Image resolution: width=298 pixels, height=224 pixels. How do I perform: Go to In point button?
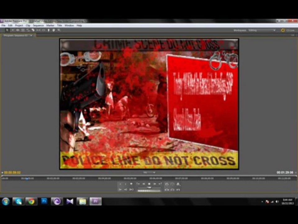click(x=120, y=189)
